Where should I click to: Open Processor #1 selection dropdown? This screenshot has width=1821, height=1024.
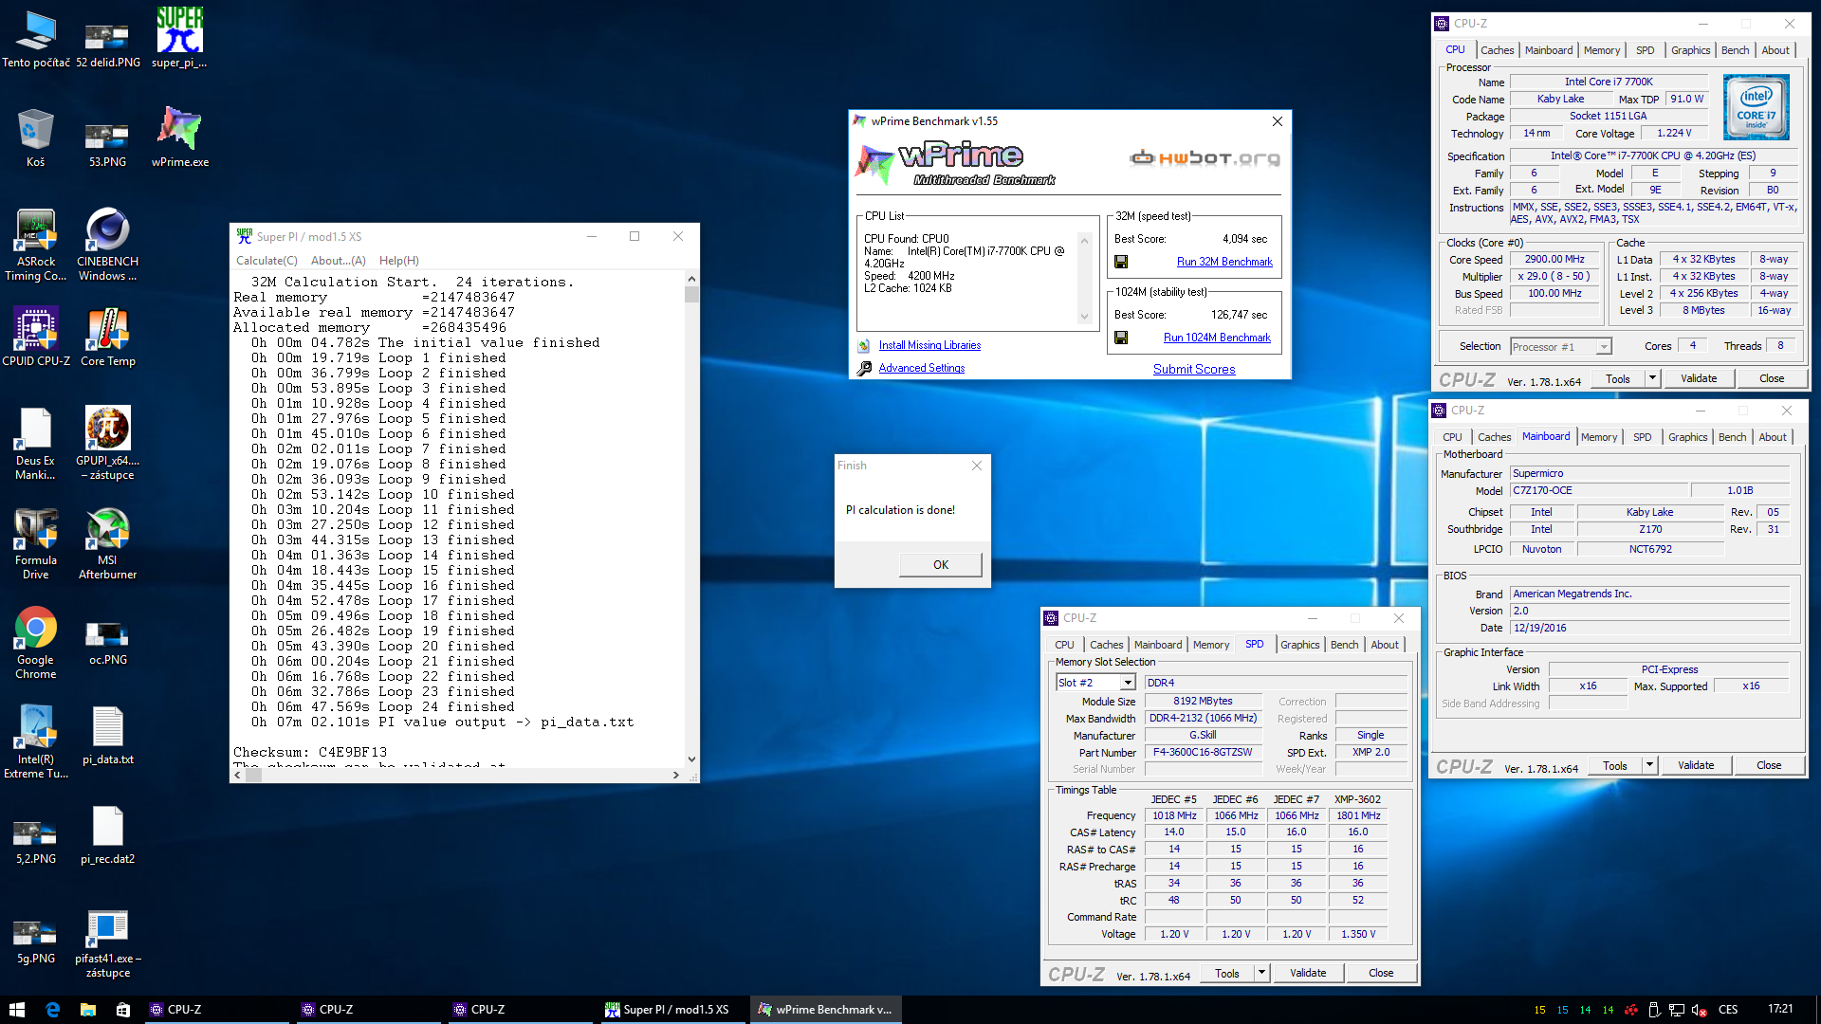[x=1604, y=347]
